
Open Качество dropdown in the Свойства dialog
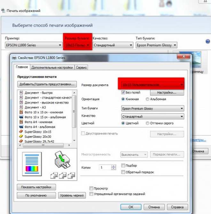(152, 116)
